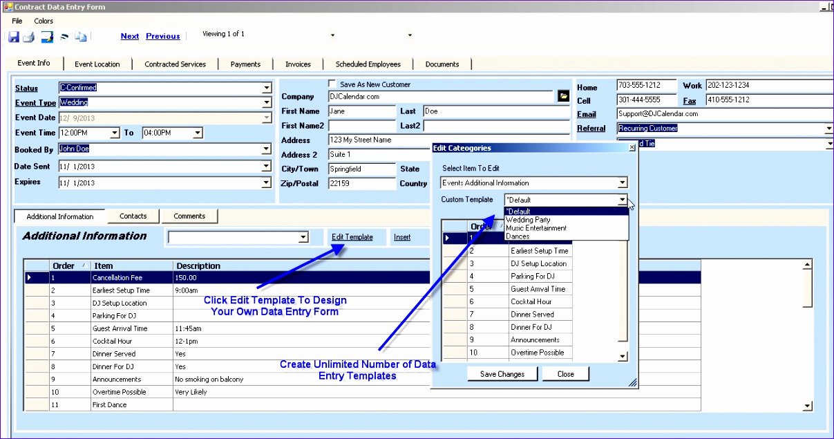Click the Previous record link
834x439 pixels.
pos(163,36)
